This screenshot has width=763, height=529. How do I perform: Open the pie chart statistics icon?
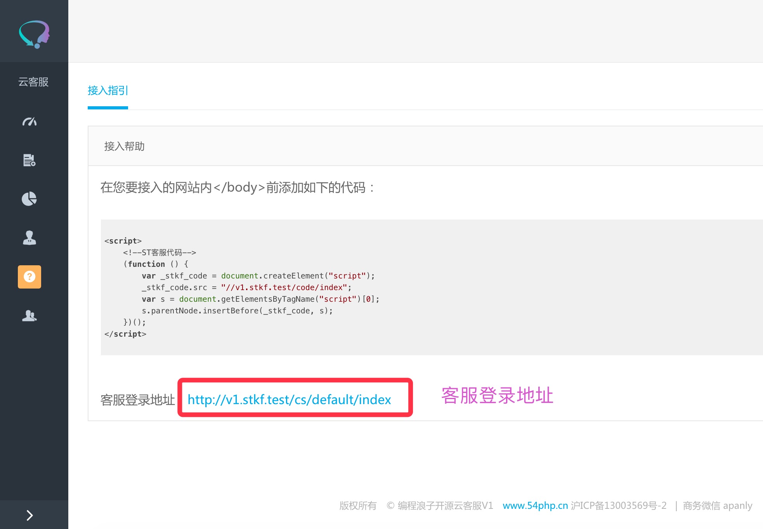click(x=29, y=199)
